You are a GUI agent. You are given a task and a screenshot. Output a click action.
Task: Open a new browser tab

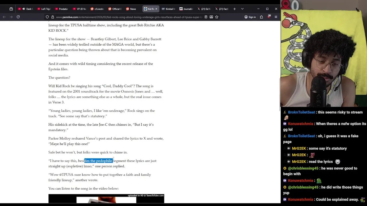[235, 9]
